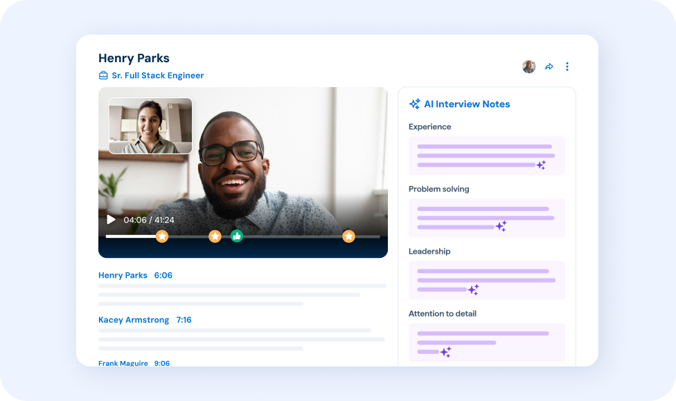The width and height of the screenshot is (676, 401).
Task: Click the briefcase icon beside job title
Action: (103, 75)
